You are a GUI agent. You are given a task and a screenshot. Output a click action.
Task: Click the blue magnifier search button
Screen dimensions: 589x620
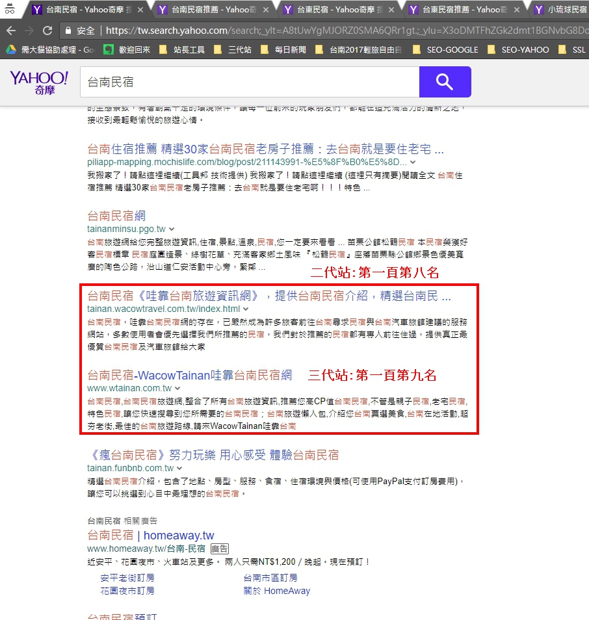(445, 82)
